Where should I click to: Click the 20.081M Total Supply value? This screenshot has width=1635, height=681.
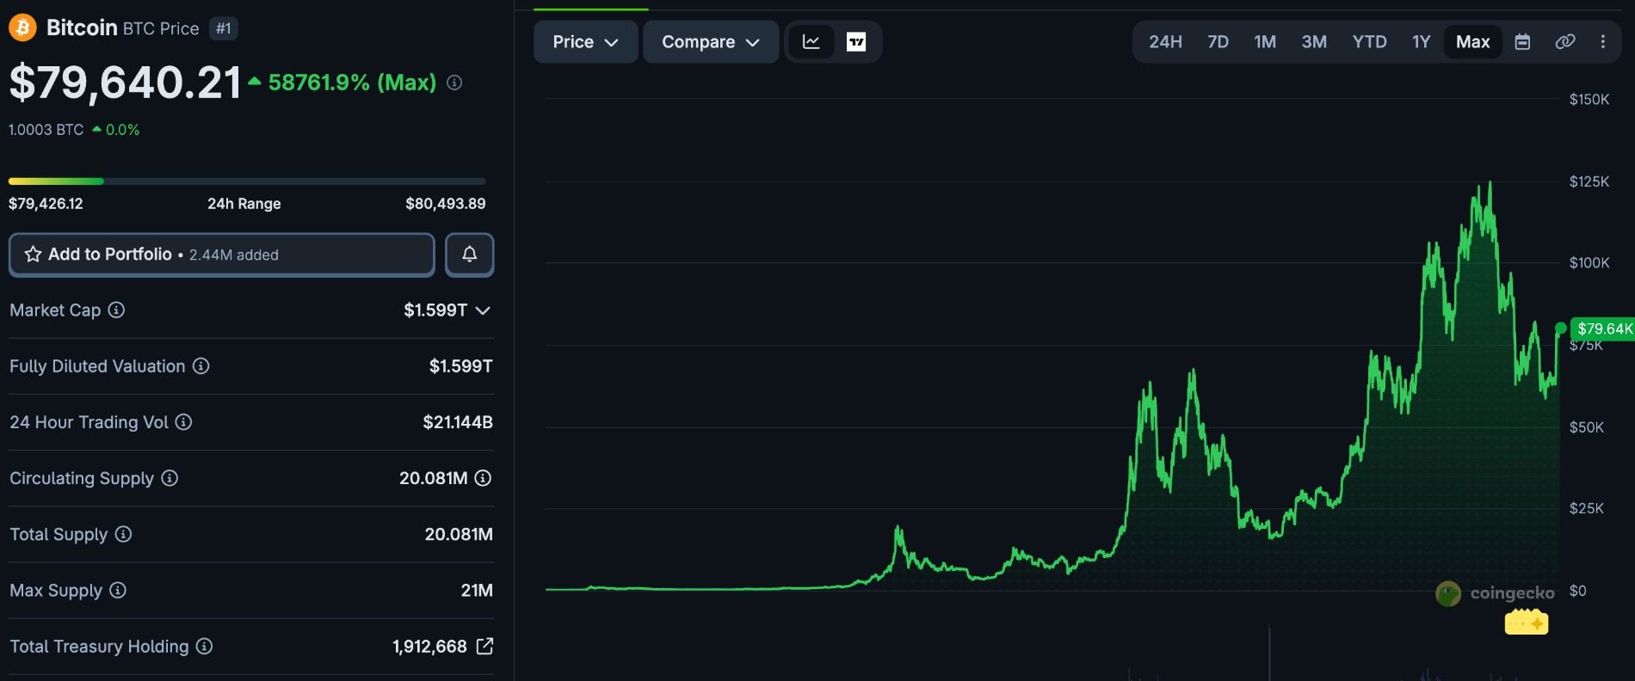[x=459, y=534]
